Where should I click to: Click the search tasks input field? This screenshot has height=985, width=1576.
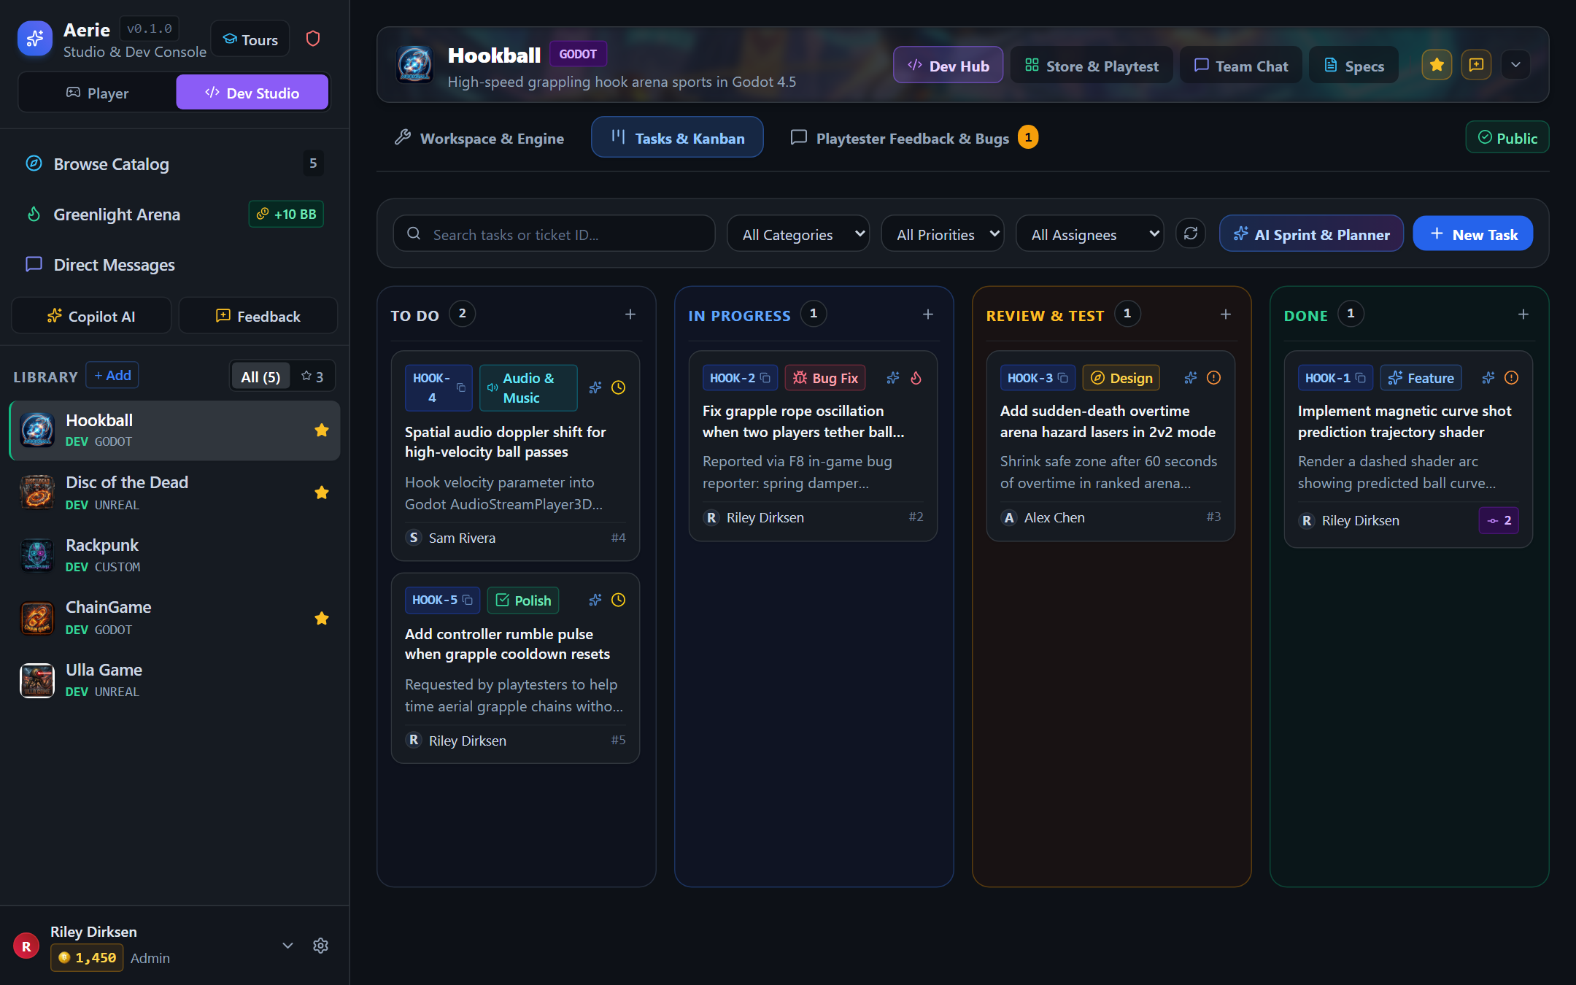point(554,233)
